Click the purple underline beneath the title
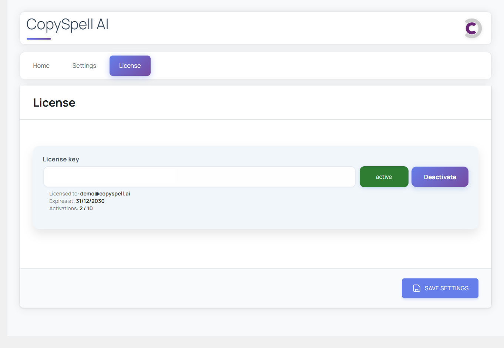 (x=39, y=39)
